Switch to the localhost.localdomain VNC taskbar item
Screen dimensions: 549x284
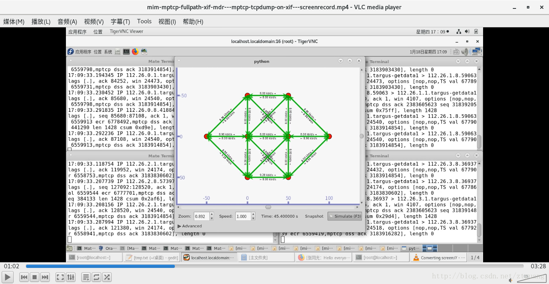point(209,257)
